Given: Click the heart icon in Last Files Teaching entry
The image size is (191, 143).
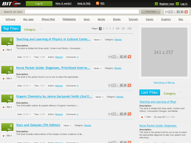Looking at the screenshot, I should point(142,117).
